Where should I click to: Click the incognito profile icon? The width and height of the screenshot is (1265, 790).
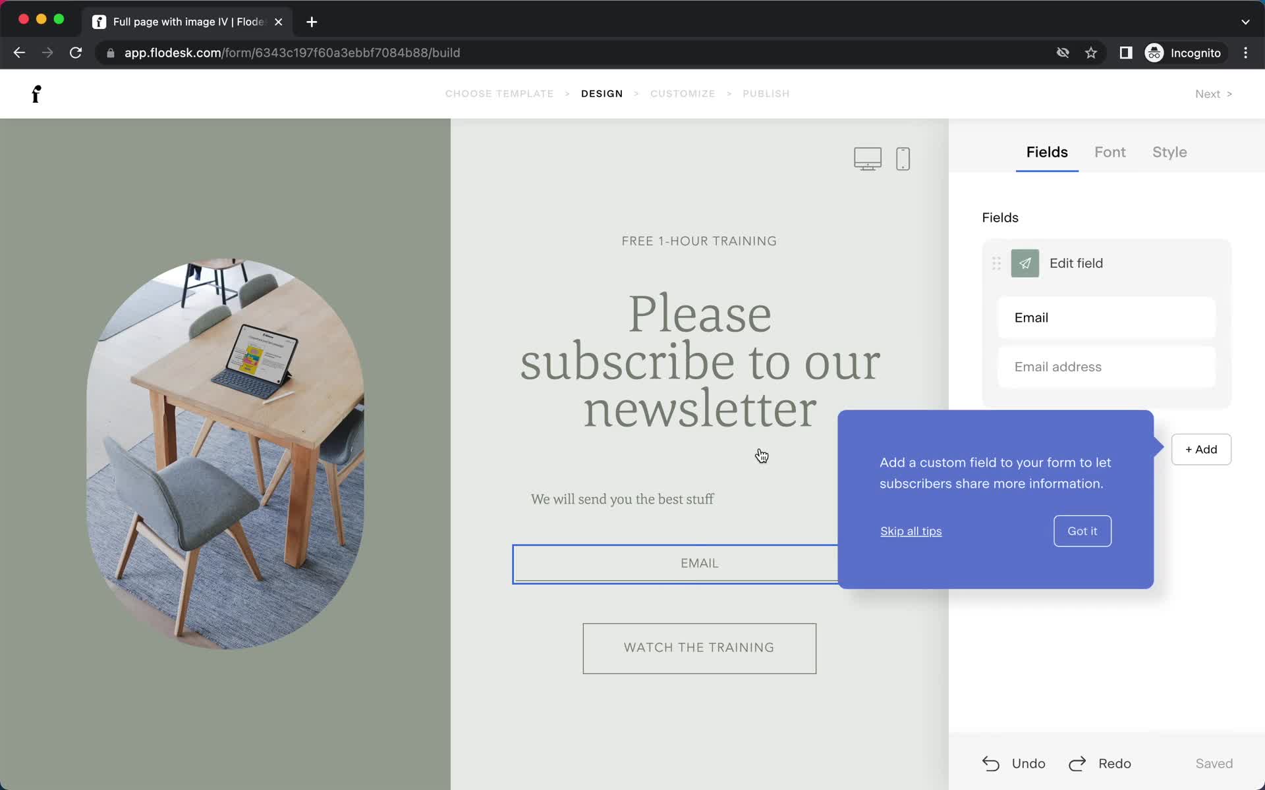coord(1156,53)
